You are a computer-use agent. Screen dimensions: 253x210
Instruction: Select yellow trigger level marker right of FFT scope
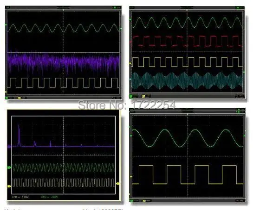tap(118, 184)
